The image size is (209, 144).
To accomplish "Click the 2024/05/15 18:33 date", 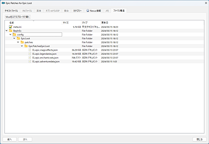I will point(109,27).
